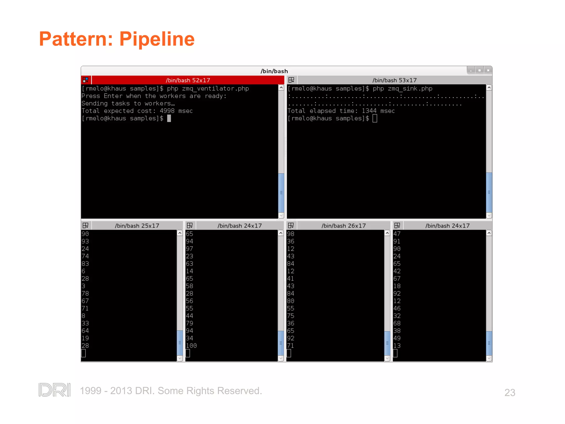Select the /bin/bash 25x17 title bar

[137, 226]
